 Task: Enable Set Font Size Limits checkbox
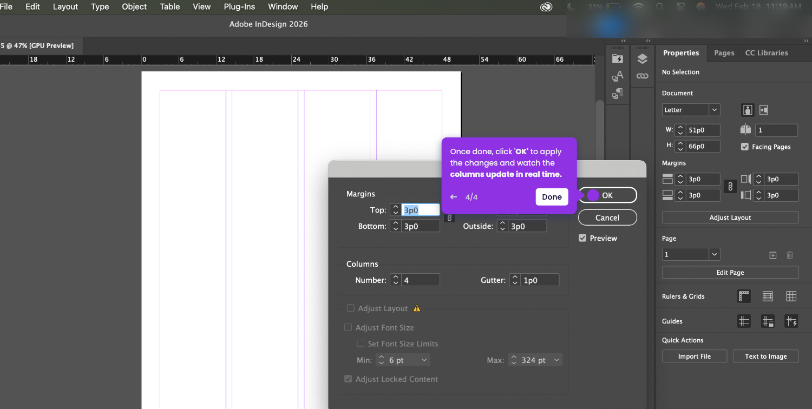(x=361, y=344)
